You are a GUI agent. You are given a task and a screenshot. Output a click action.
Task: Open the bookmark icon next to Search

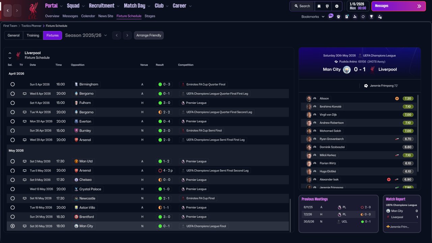tap(319, 6)
